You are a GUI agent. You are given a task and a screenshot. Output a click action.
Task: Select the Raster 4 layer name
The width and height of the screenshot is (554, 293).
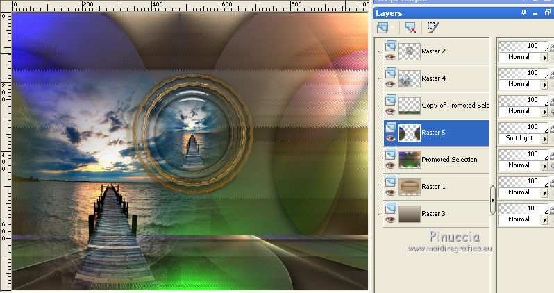[433, 78]
